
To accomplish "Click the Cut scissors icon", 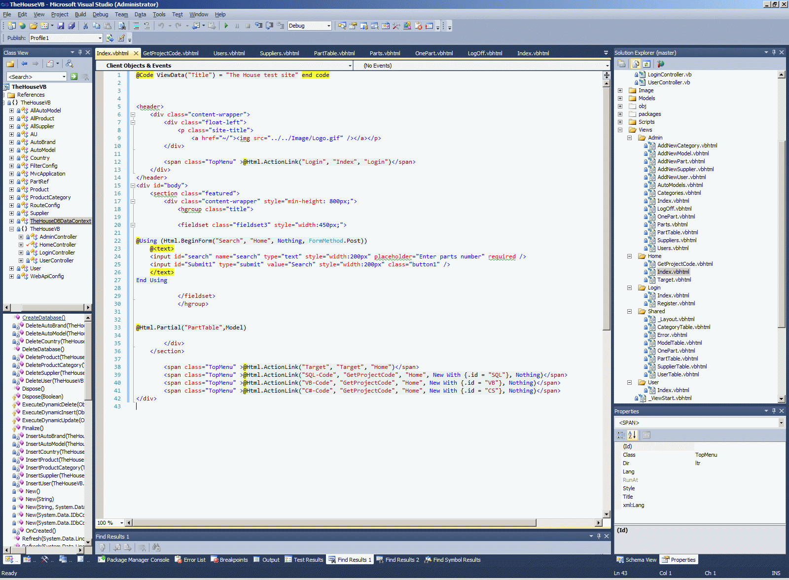I will (85, 26).
